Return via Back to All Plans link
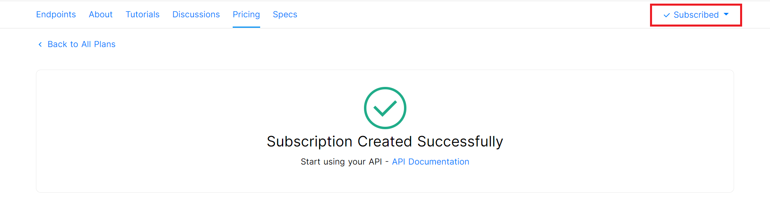This screenshot has width=770, height=204. (76, 44)
